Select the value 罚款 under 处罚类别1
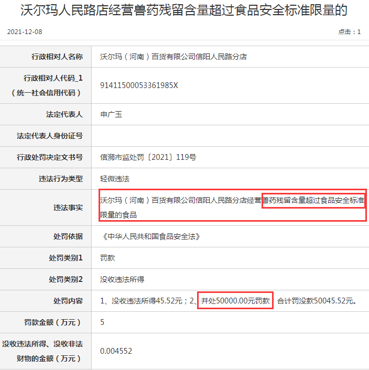 tap(107, 258)
